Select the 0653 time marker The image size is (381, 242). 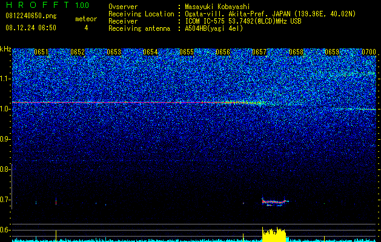pos(114,52)
